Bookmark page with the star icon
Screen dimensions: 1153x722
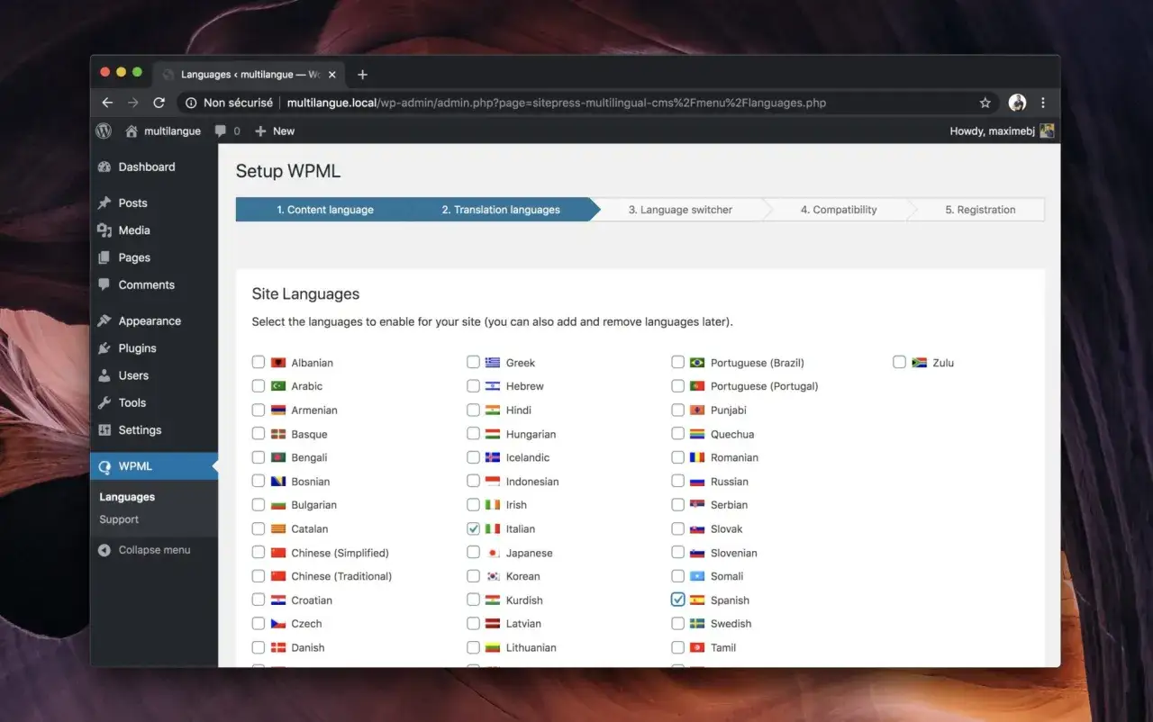[x=985, y=103]
